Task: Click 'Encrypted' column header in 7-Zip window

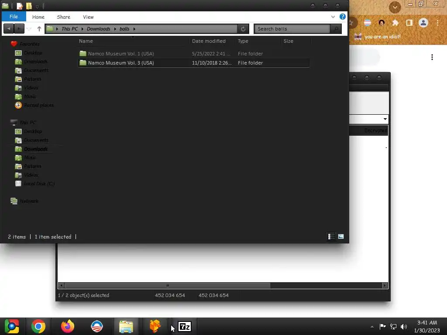Action: coord(375,130)
